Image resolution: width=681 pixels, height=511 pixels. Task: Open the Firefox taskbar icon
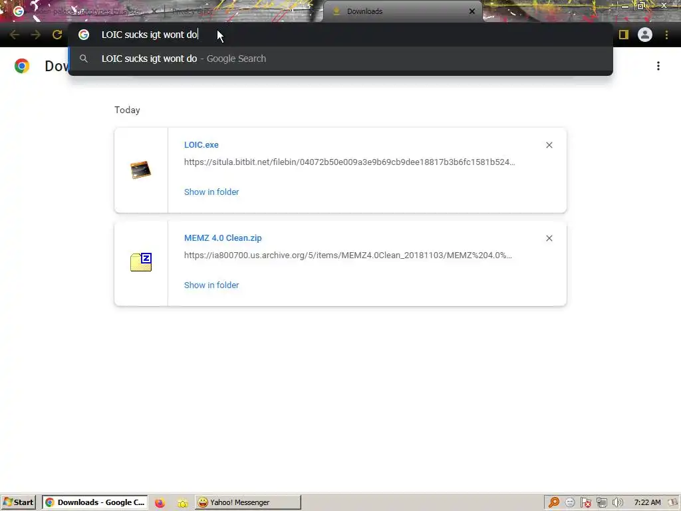pos(160,503)
